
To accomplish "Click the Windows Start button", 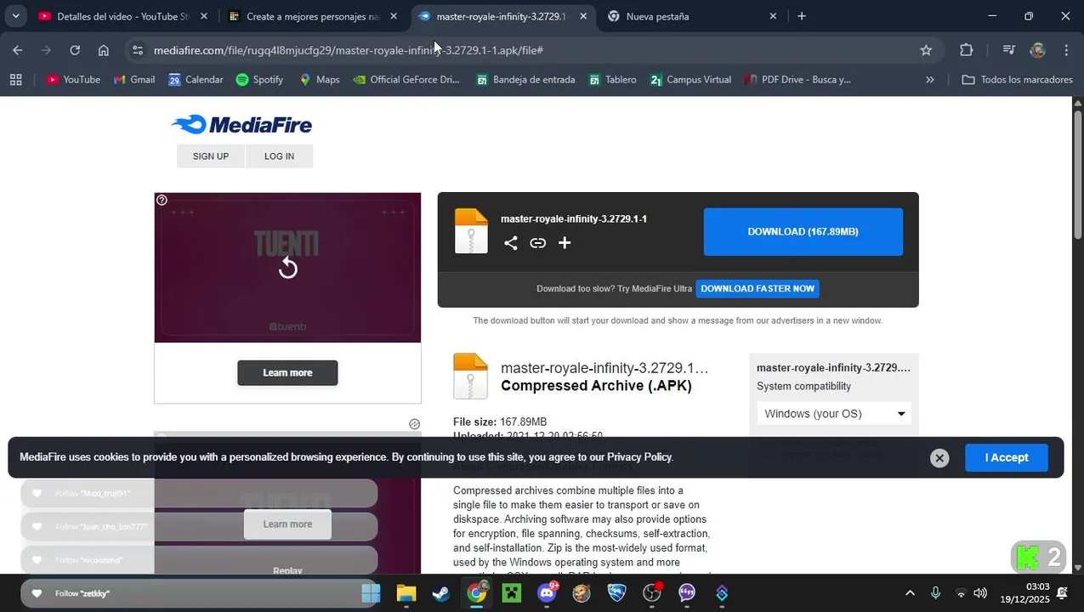I will pos(371,593).
